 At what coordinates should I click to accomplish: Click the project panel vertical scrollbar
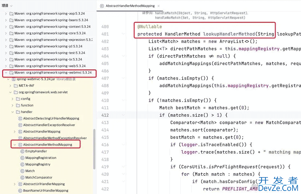94,149
